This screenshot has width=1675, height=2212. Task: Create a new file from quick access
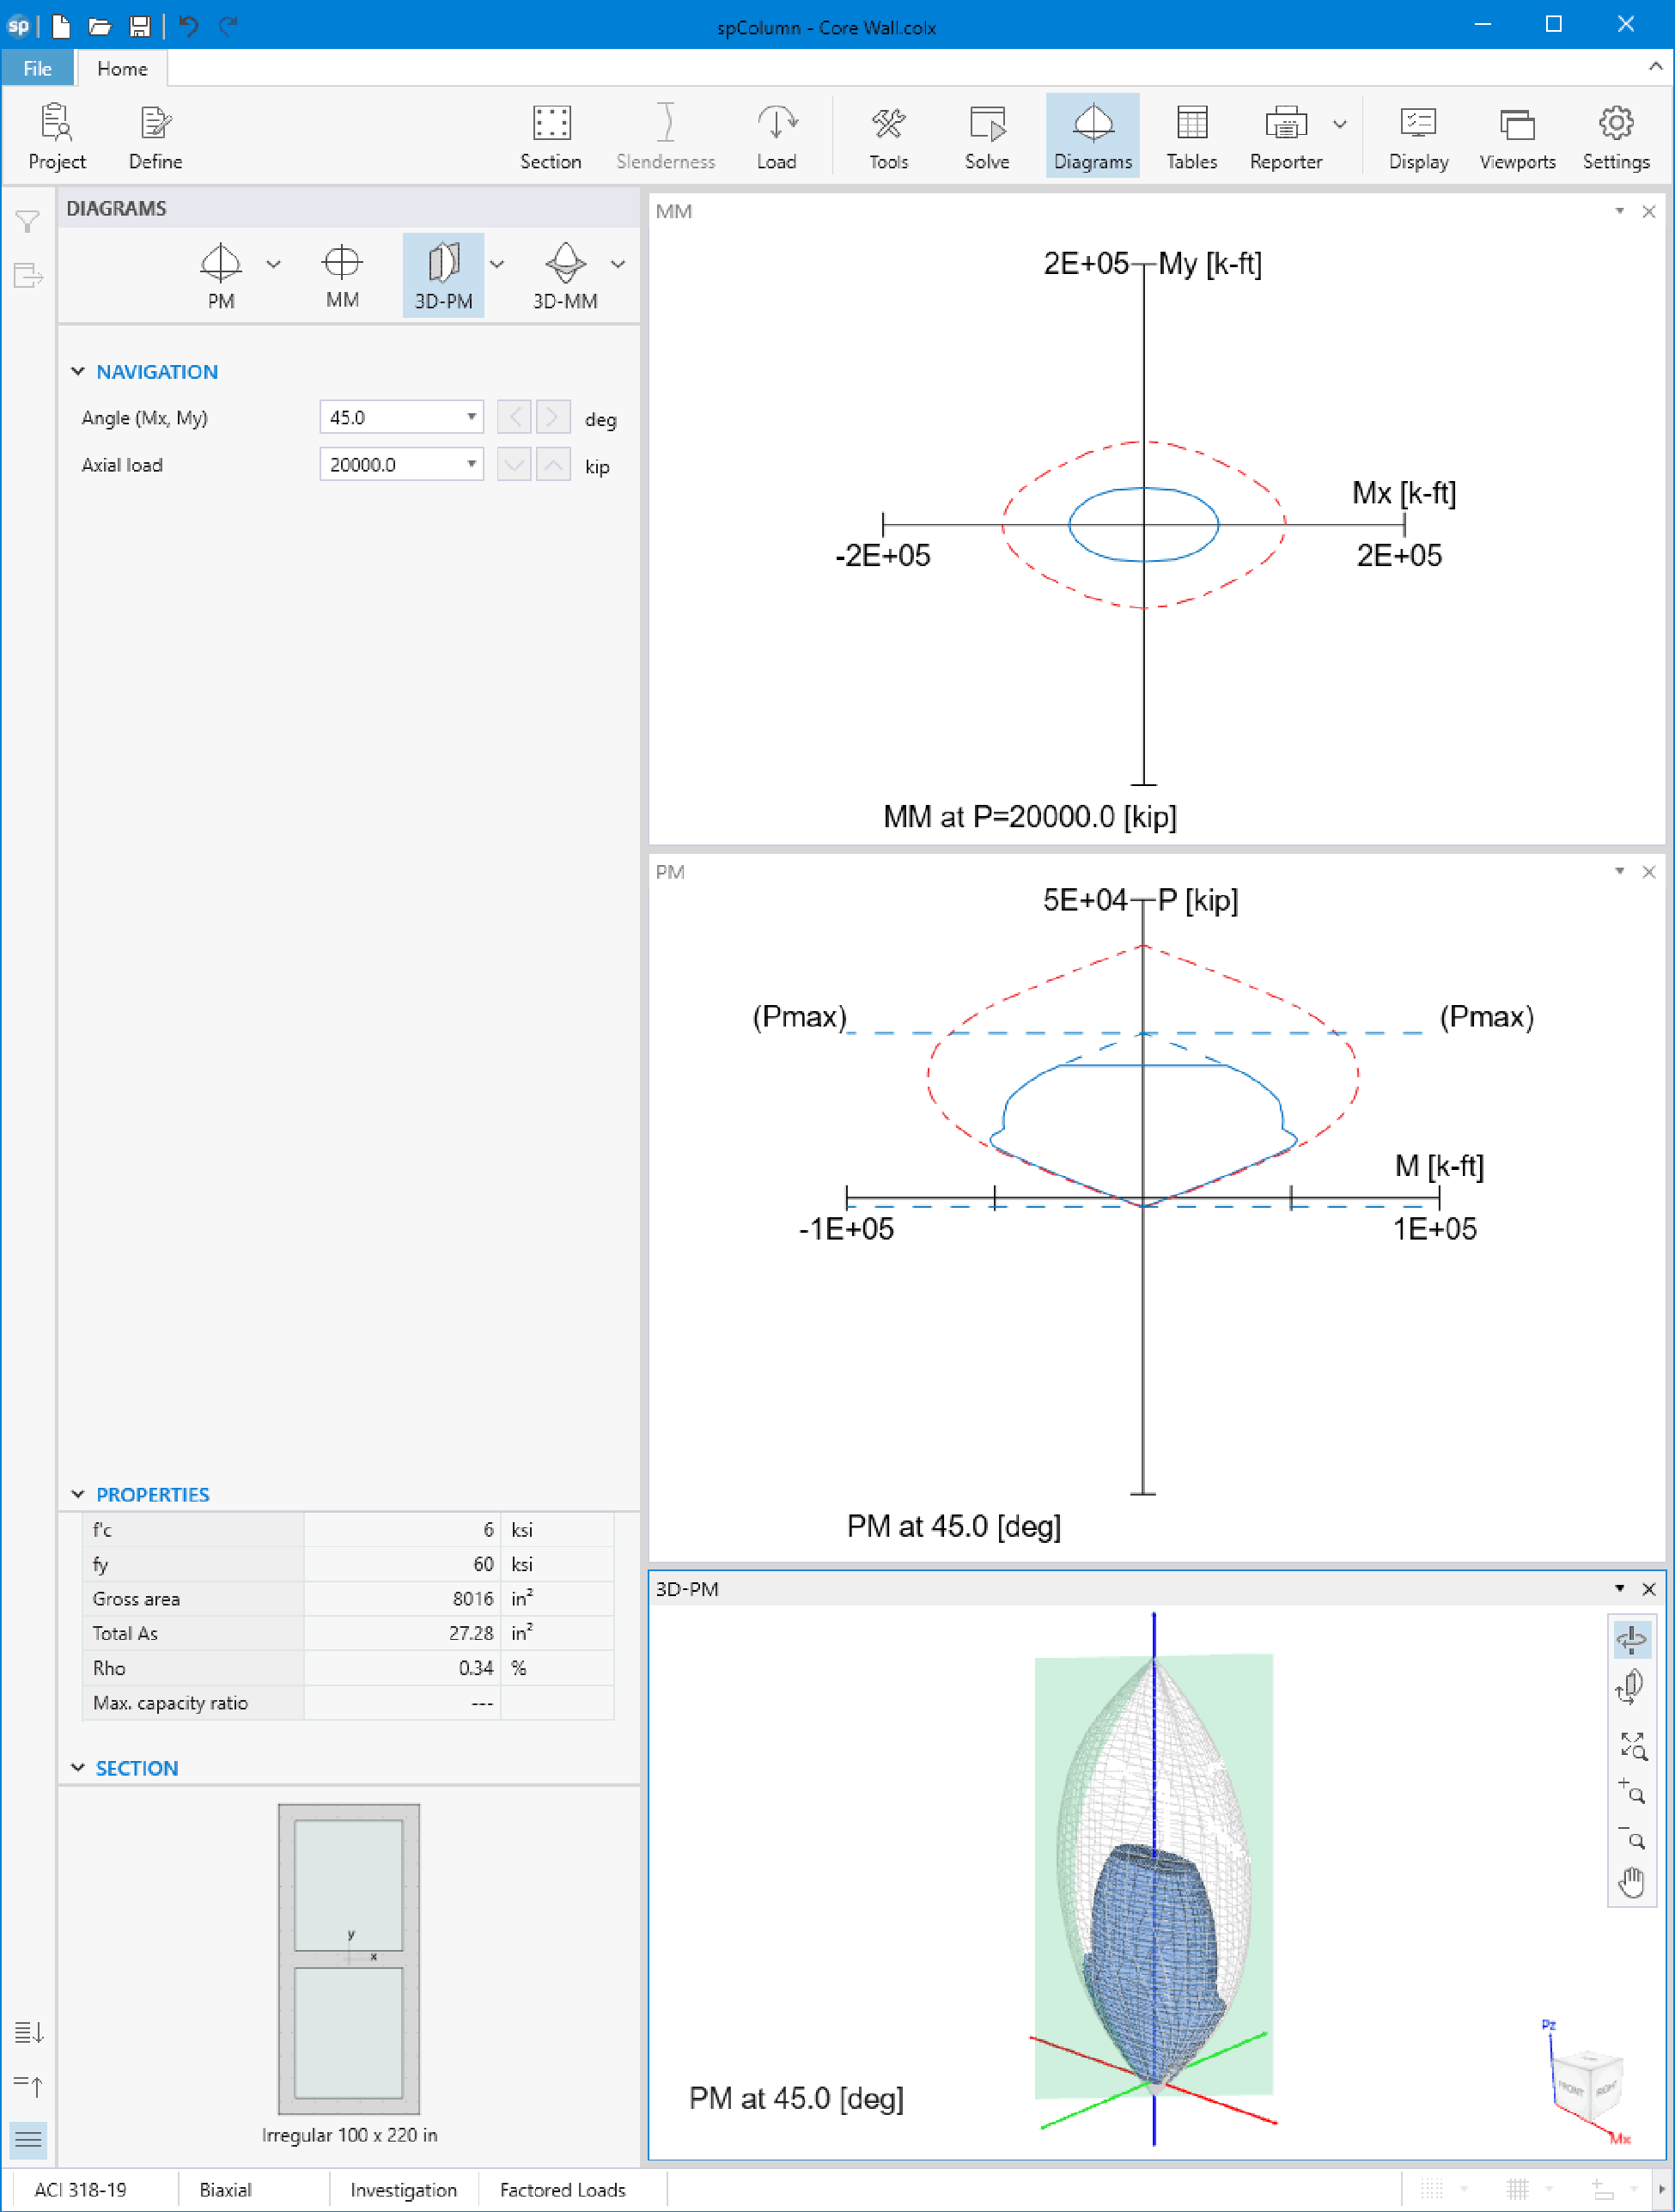pyautogui.click(x=62, y=26)
